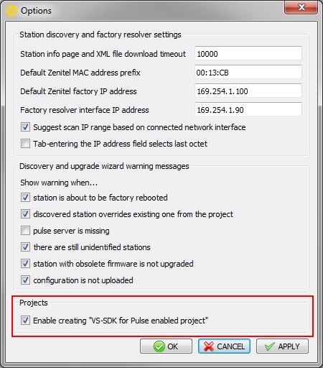Image resolution: width=323 pixels, height=368 pixels.
Task: Click the Zenitel MAC address prefix field
Action: point(248,72)
